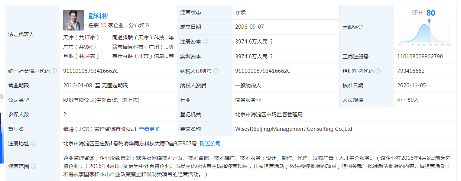This screenshot has width=461, height=181.
Task: Click 查看更多 next to the former company name
Action: 149,129
